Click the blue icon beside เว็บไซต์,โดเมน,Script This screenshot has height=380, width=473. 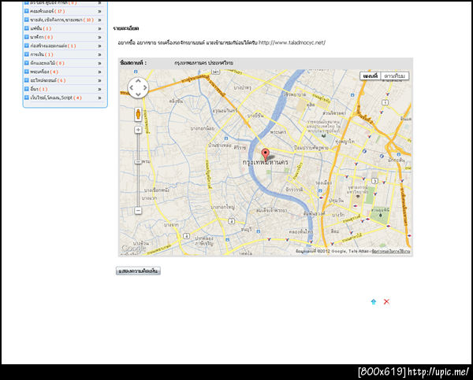27,98
